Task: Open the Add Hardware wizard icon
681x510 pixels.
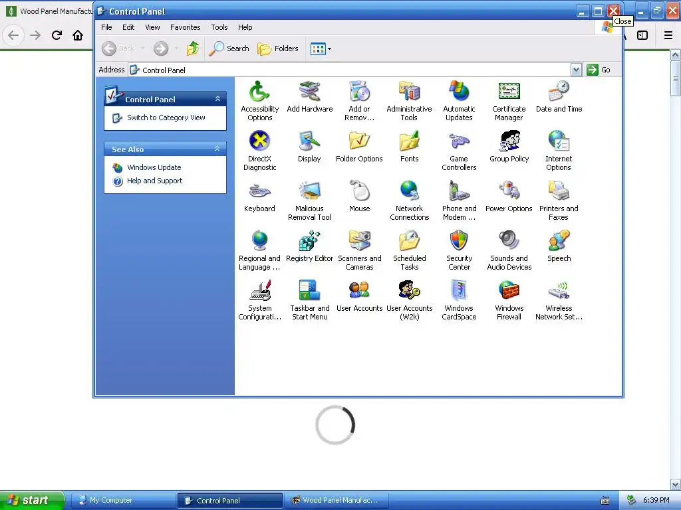Action: (x=309, y=96)
